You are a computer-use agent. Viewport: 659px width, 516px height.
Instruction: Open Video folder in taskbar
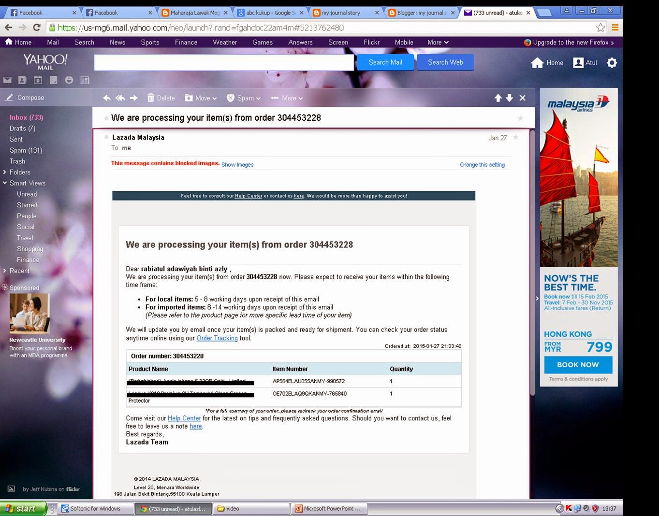(251, 509)
